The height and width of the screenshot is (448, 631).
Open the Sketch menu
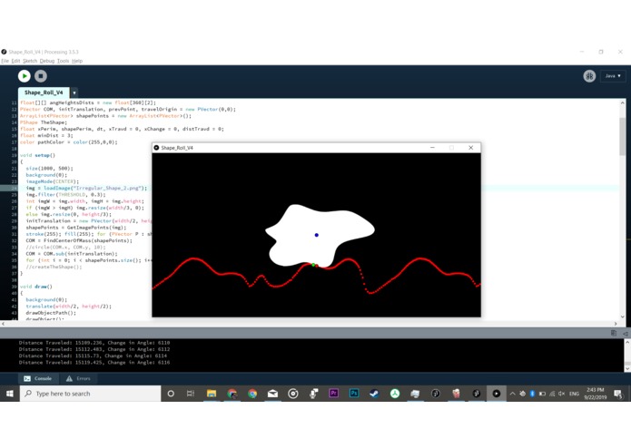coord(30,61)
